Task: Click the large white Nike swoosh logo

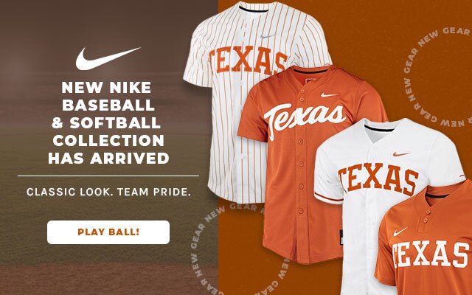Action: [108, 58]
